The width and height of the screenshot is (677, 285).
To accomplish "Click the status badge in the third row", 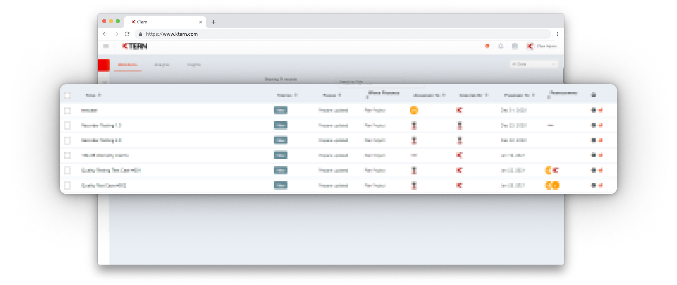I will pos(281,140).
